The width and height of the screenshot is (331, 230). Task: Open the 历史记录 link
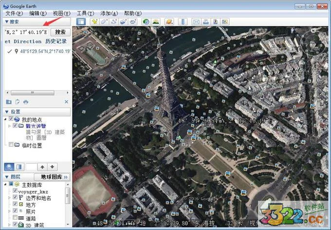55,41
